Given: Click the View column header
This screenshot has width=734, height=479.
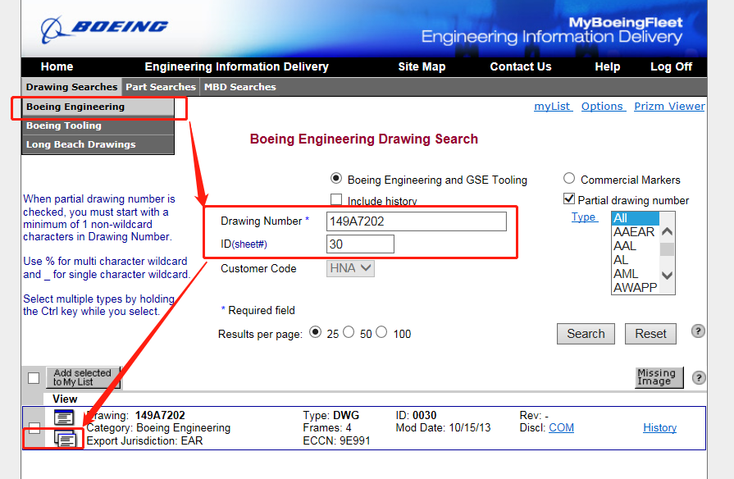Looking at the screenshot, I should [x=65, y=399].
